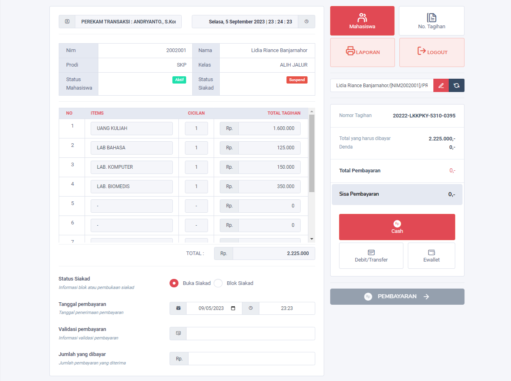Open the date picker calendar icon

coord(233,308)
